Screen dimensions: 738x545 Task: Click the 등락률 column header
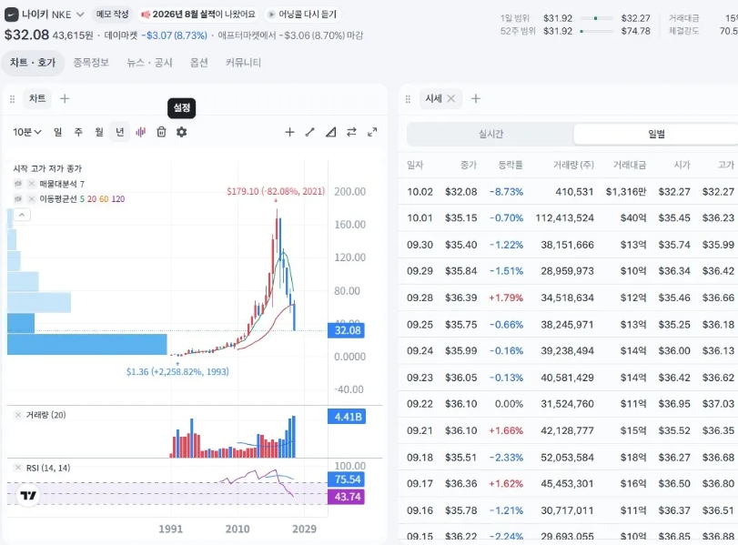tap(511, 165)
